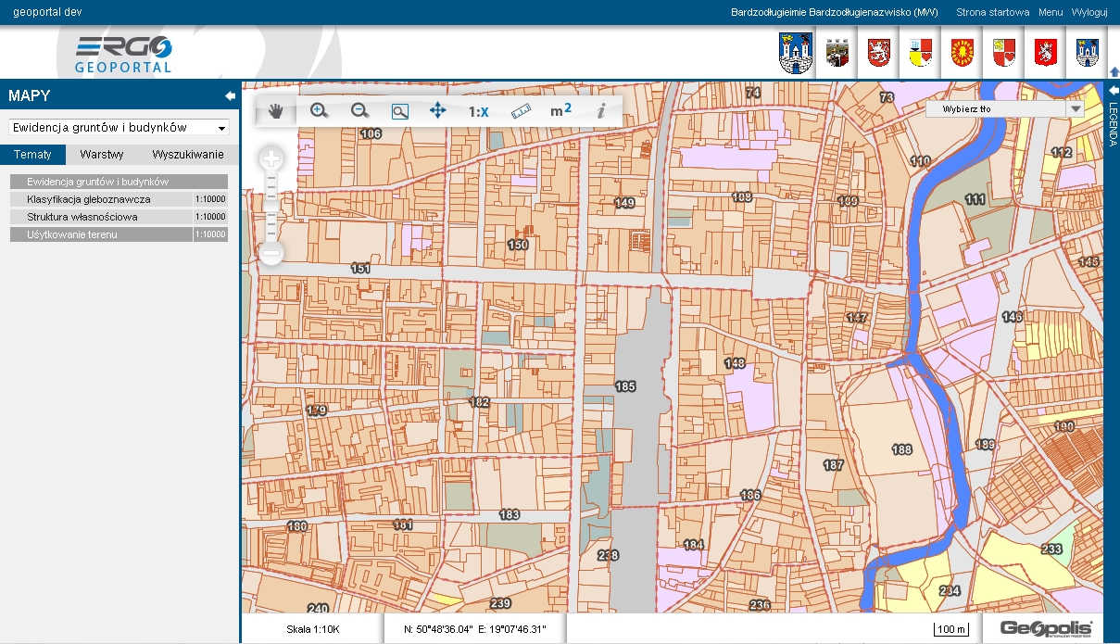The height and width of the screenshot is (644, 1120).
Task: Select the ruler distance measure tool
Action: (x=520, y=111)
